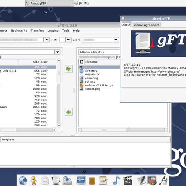Click the remote list scroll-right arrow
The image size is (186, 186).
pos(166,130)
